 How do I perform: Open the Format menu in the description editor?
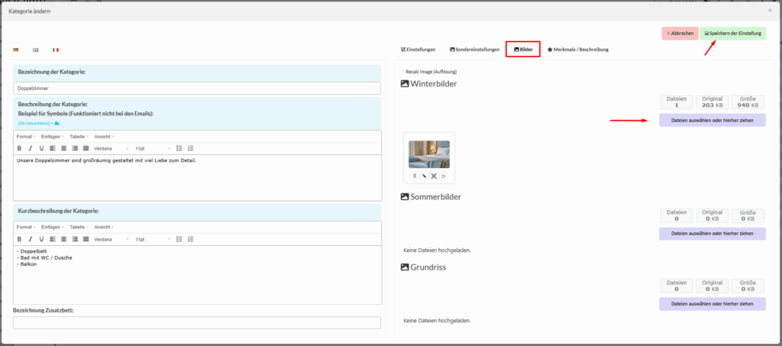coord(25,137)
